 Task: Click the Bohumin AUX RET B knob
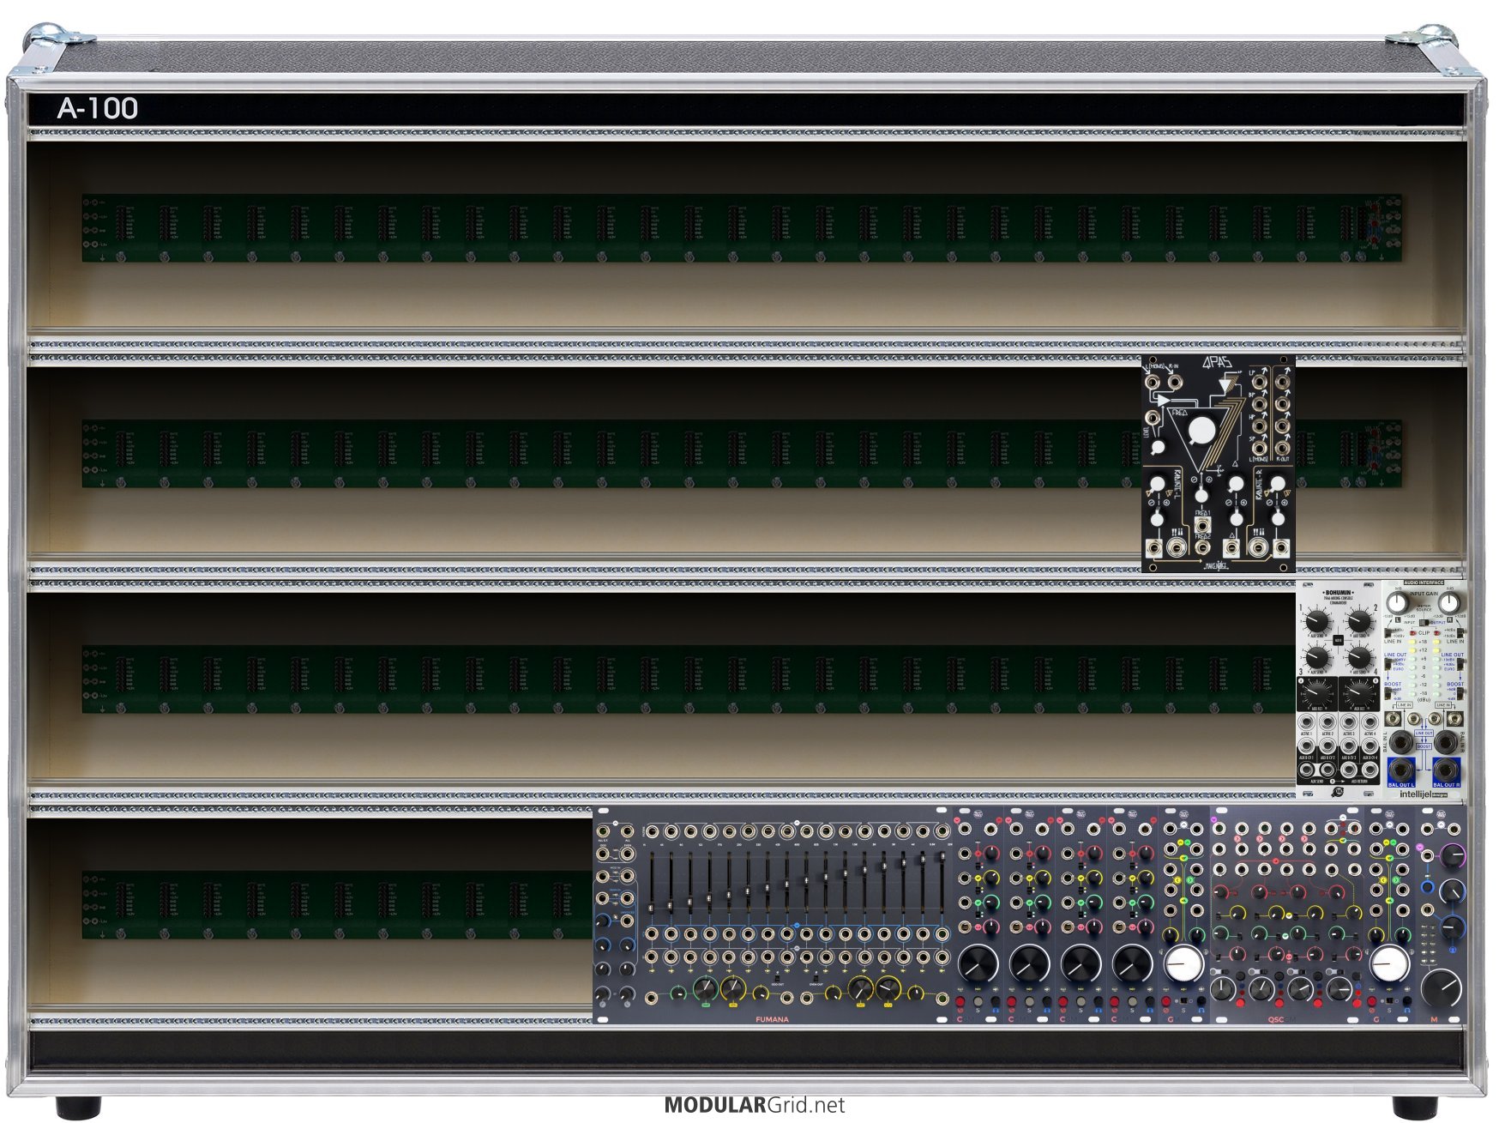pyautogui.click(x=1358, y=693)
